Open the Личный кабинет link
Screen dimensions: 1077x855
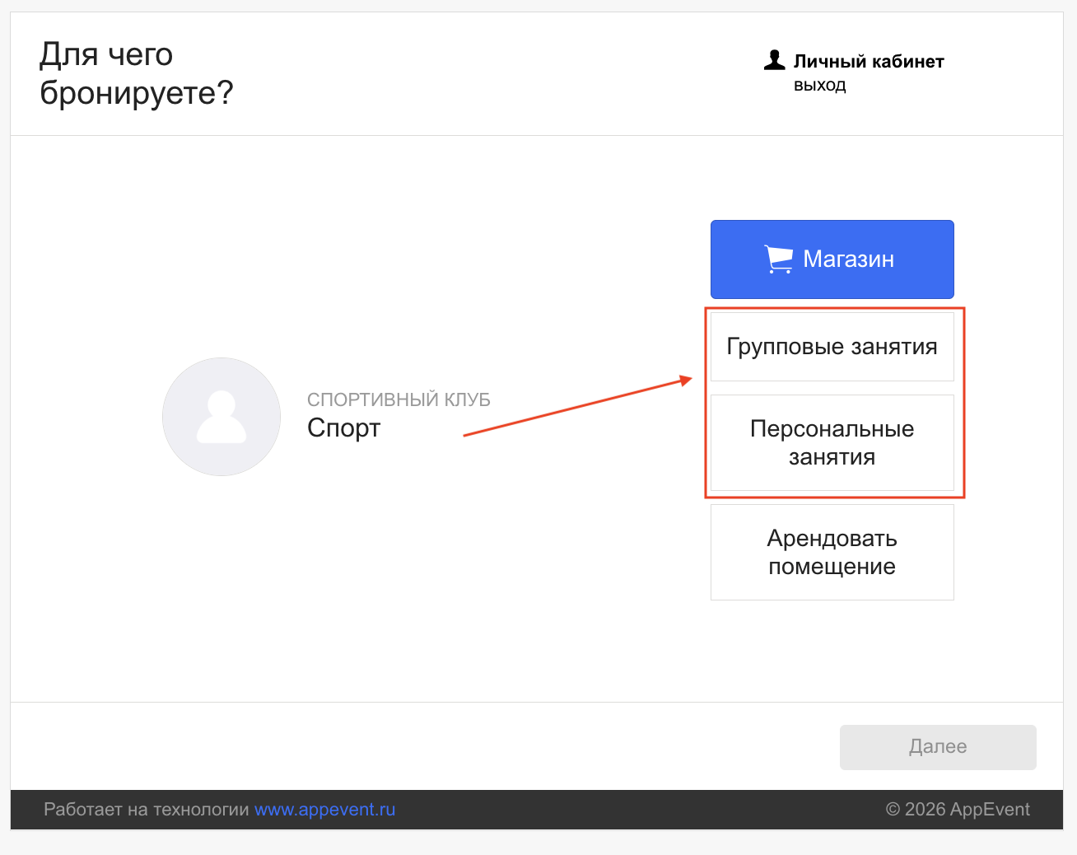[x=868, y=62]
